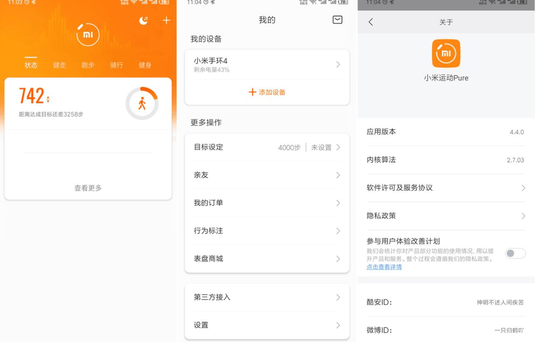536x342 pixels.
Task: Open the 亲友 row chevron
Action: pos(338,175)
